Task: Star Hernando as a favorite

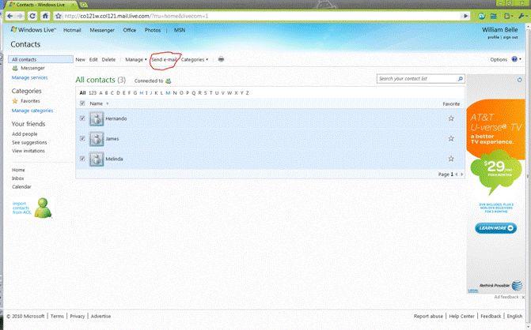Action: pos(451,118)
